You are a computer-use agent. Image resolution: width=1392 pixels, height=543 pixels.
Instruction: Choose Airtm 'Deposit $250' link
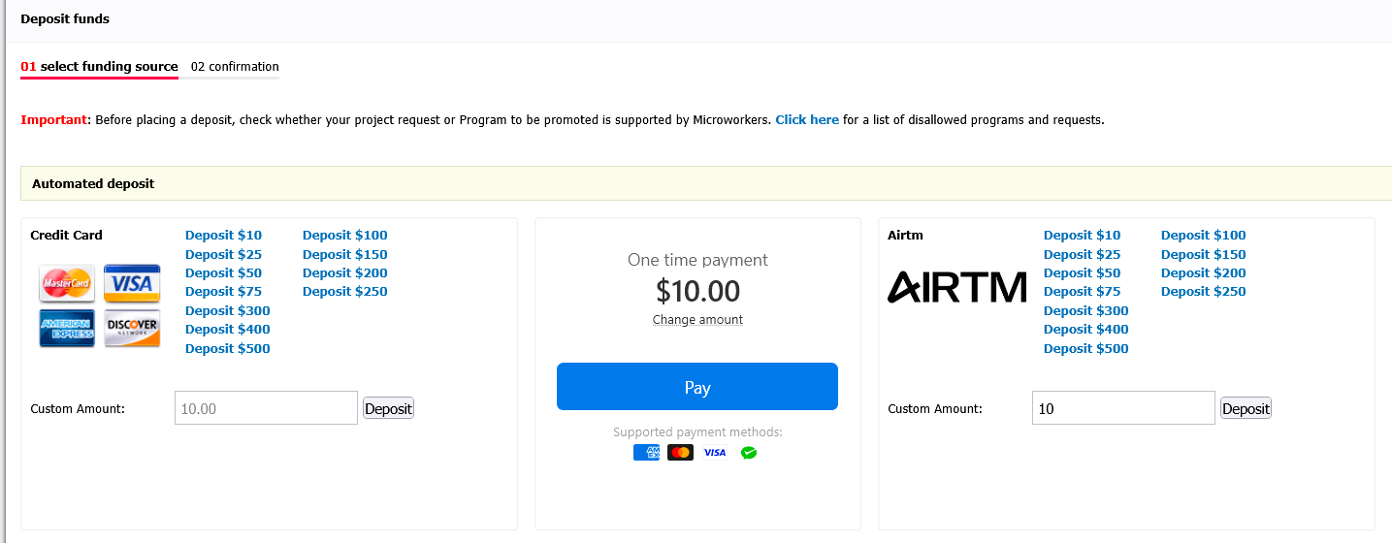point(1203,291)
